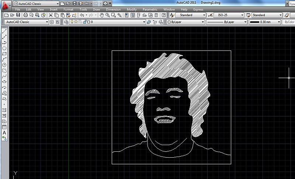Toggle the layer lock padlock icon

coord(84,22)
